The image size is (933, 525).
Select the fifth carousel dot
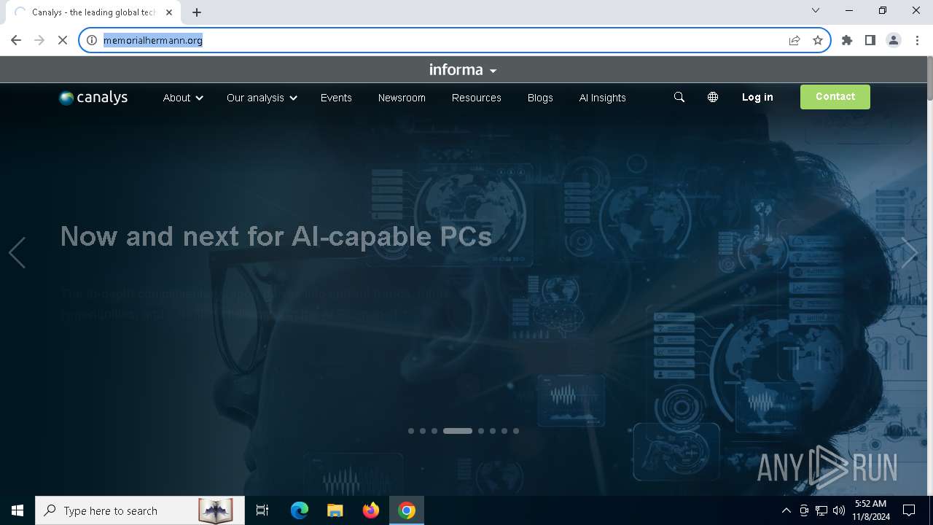tap(481, 431)
